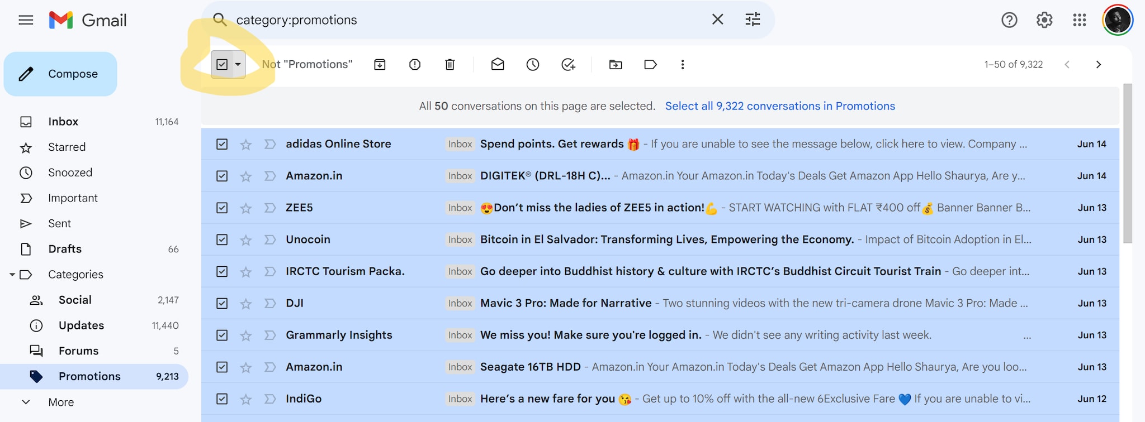Snooze the selected conversations

533,65
